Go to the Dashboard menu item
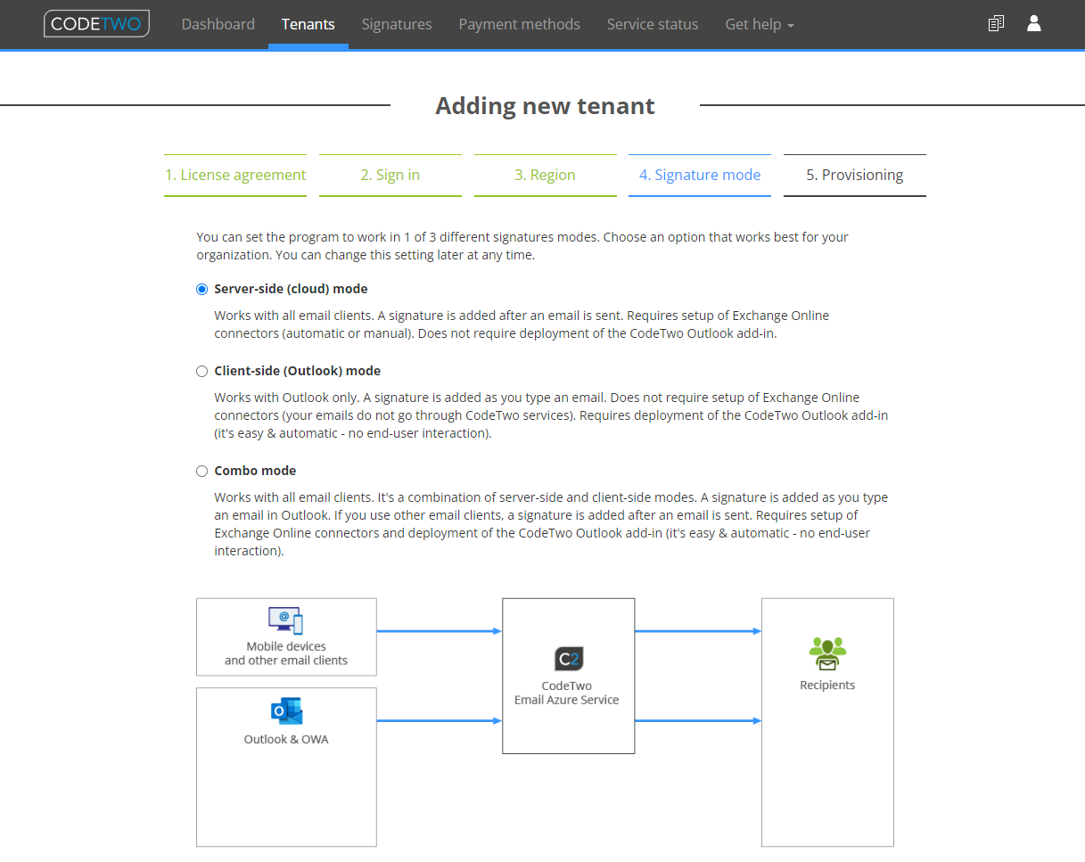Viewport: 1085px width, 862px height. [x=218, y=24]
